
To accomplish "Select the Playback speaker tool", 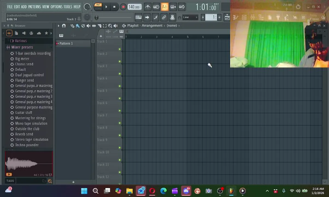I will tap(116, 26).
